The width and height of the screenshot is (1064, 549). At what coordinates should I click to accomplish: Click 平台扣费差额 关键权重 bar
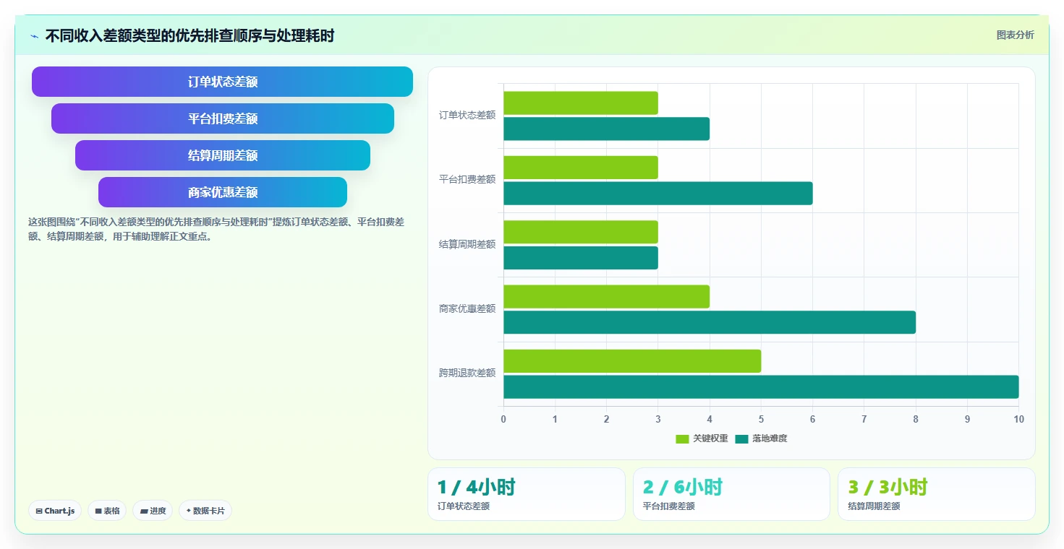click(581, 168)
